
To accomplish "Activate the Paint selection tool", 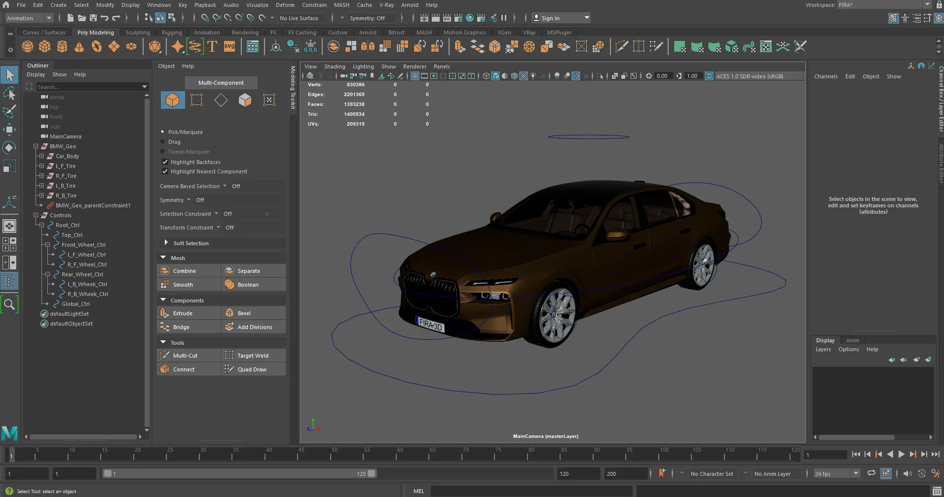I will pos(9,111).
